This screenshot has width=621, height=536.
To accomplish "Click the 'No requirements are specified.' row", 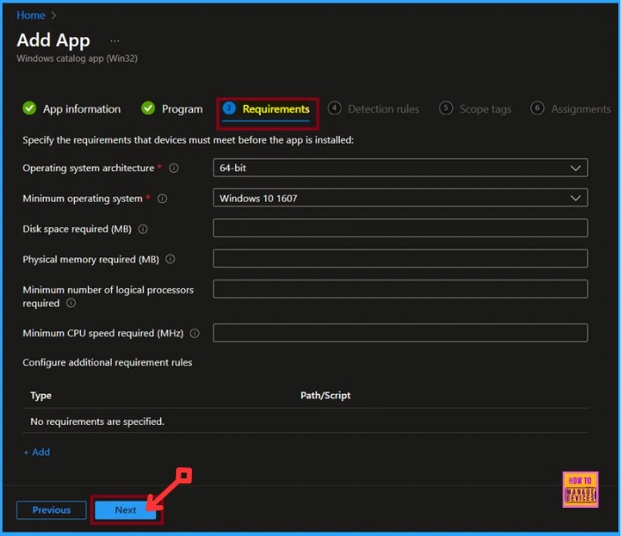I will (x=306, y=421).
